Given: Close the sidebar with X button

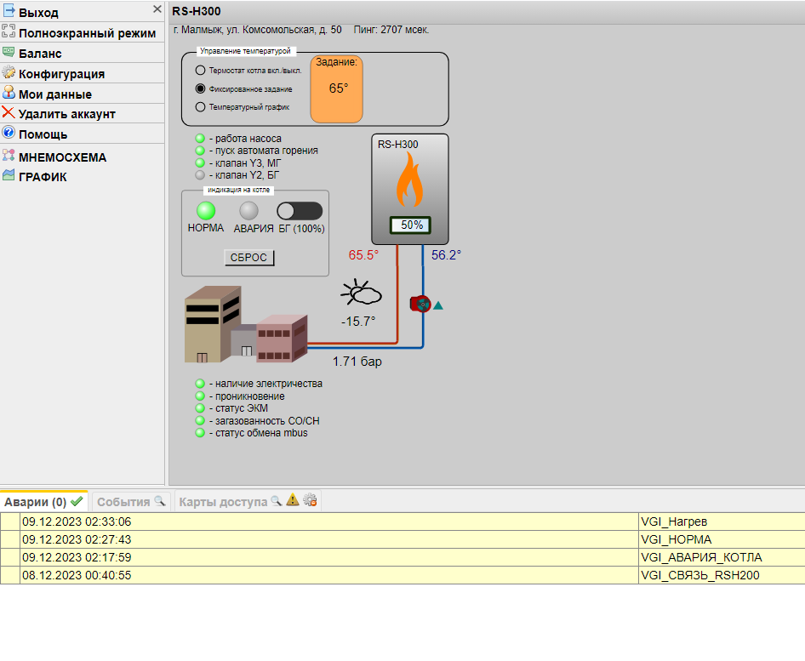Looking at the screenshot, I should point(157,9).
